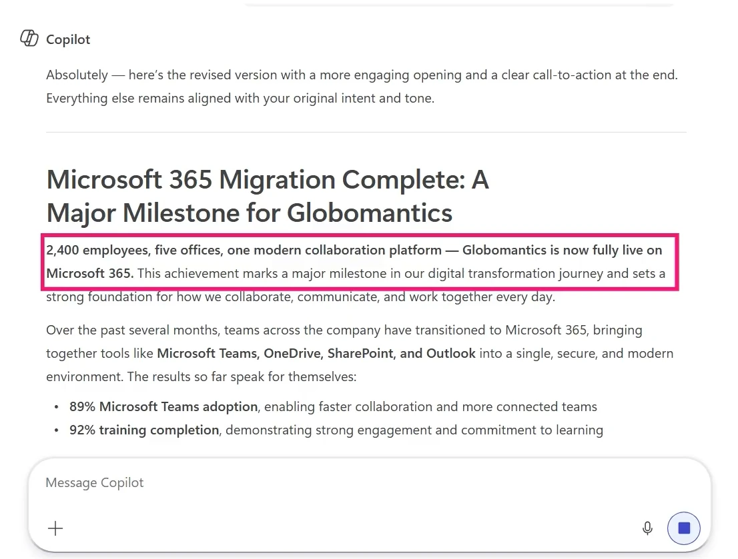The image size is (738, 559).
Task: Click the Everything else remains aligned line
Action: point(240,98)
